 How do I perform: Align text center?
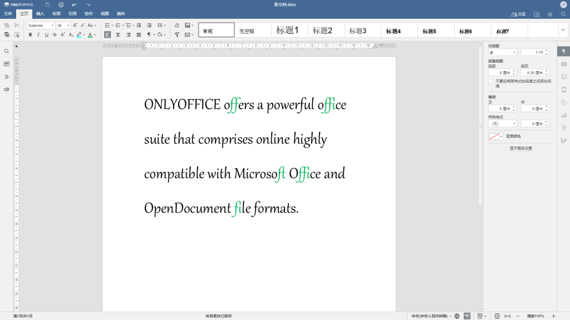[x=118, y=35]
